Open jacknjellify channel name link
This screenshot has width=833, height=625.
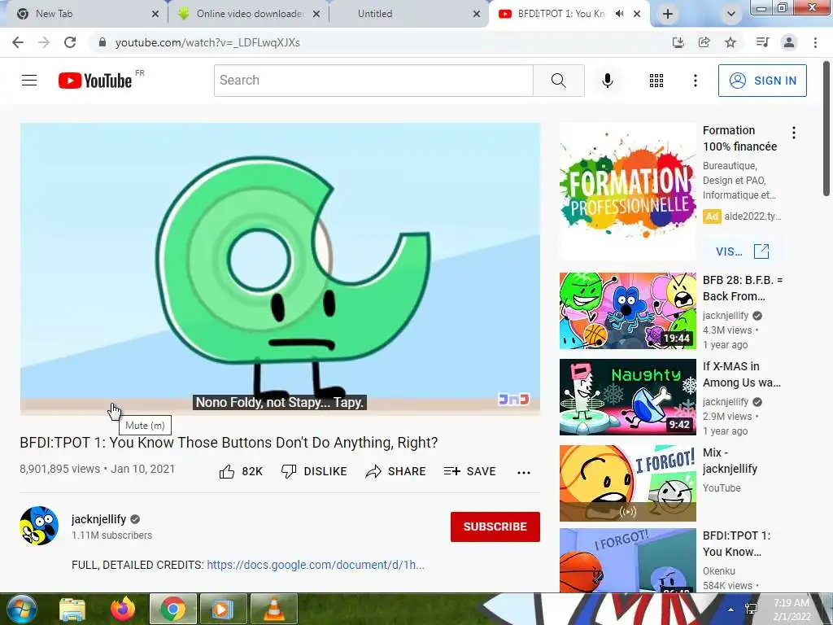click(x=98, y=519)
